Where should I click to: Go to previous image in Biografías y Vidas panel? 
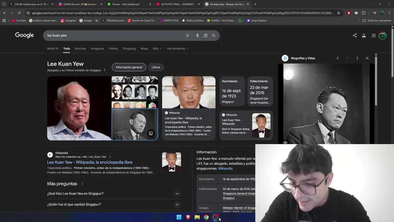click(x=337, y=58)
